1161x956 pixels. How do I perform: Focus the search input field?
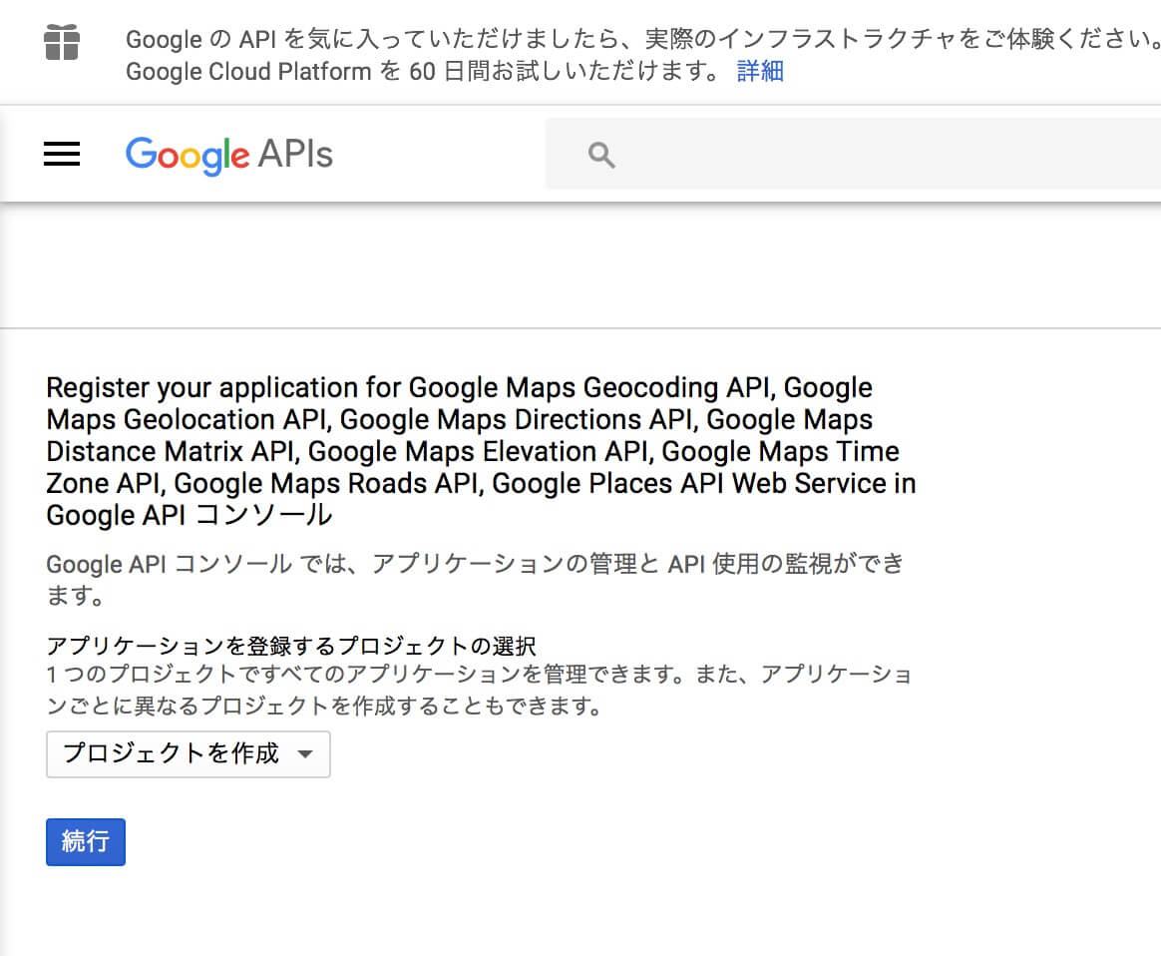853,154
